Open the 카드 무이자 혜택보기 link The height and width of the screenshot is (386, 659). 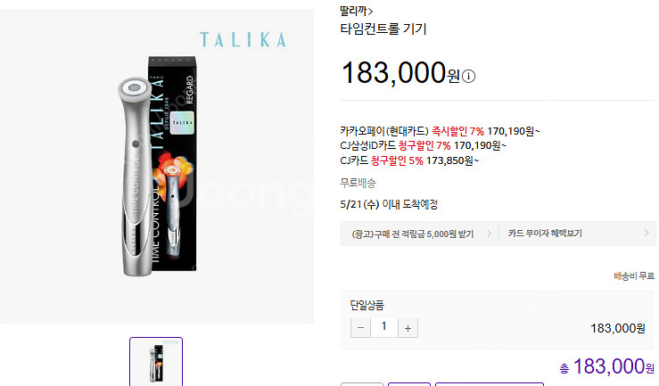coord(545,233)
